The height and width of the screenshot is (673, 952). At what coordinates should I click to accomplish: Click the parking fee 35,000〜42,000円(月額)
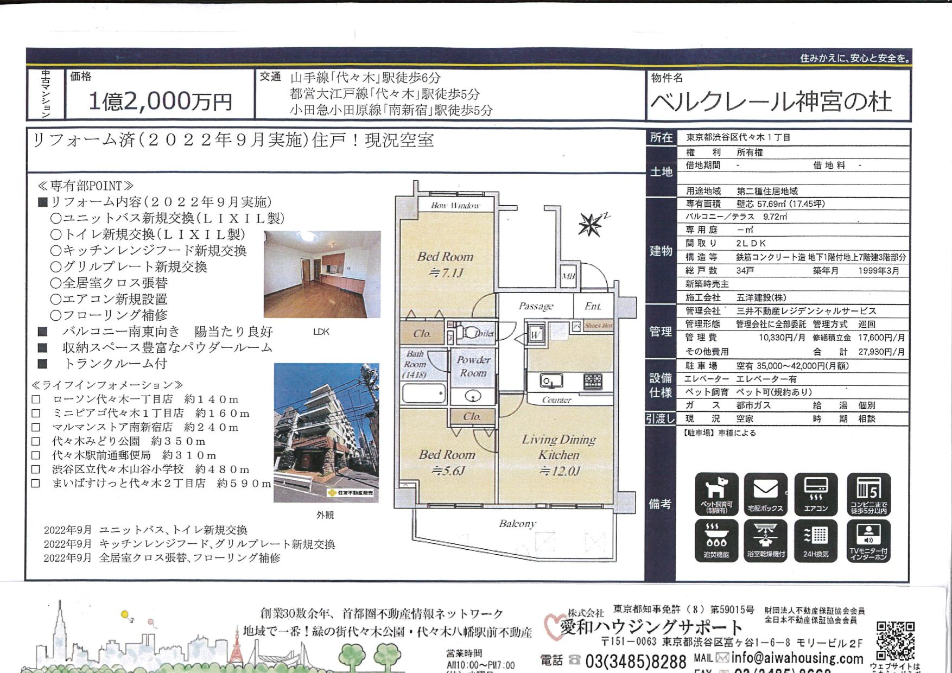(x=803, y=365)
